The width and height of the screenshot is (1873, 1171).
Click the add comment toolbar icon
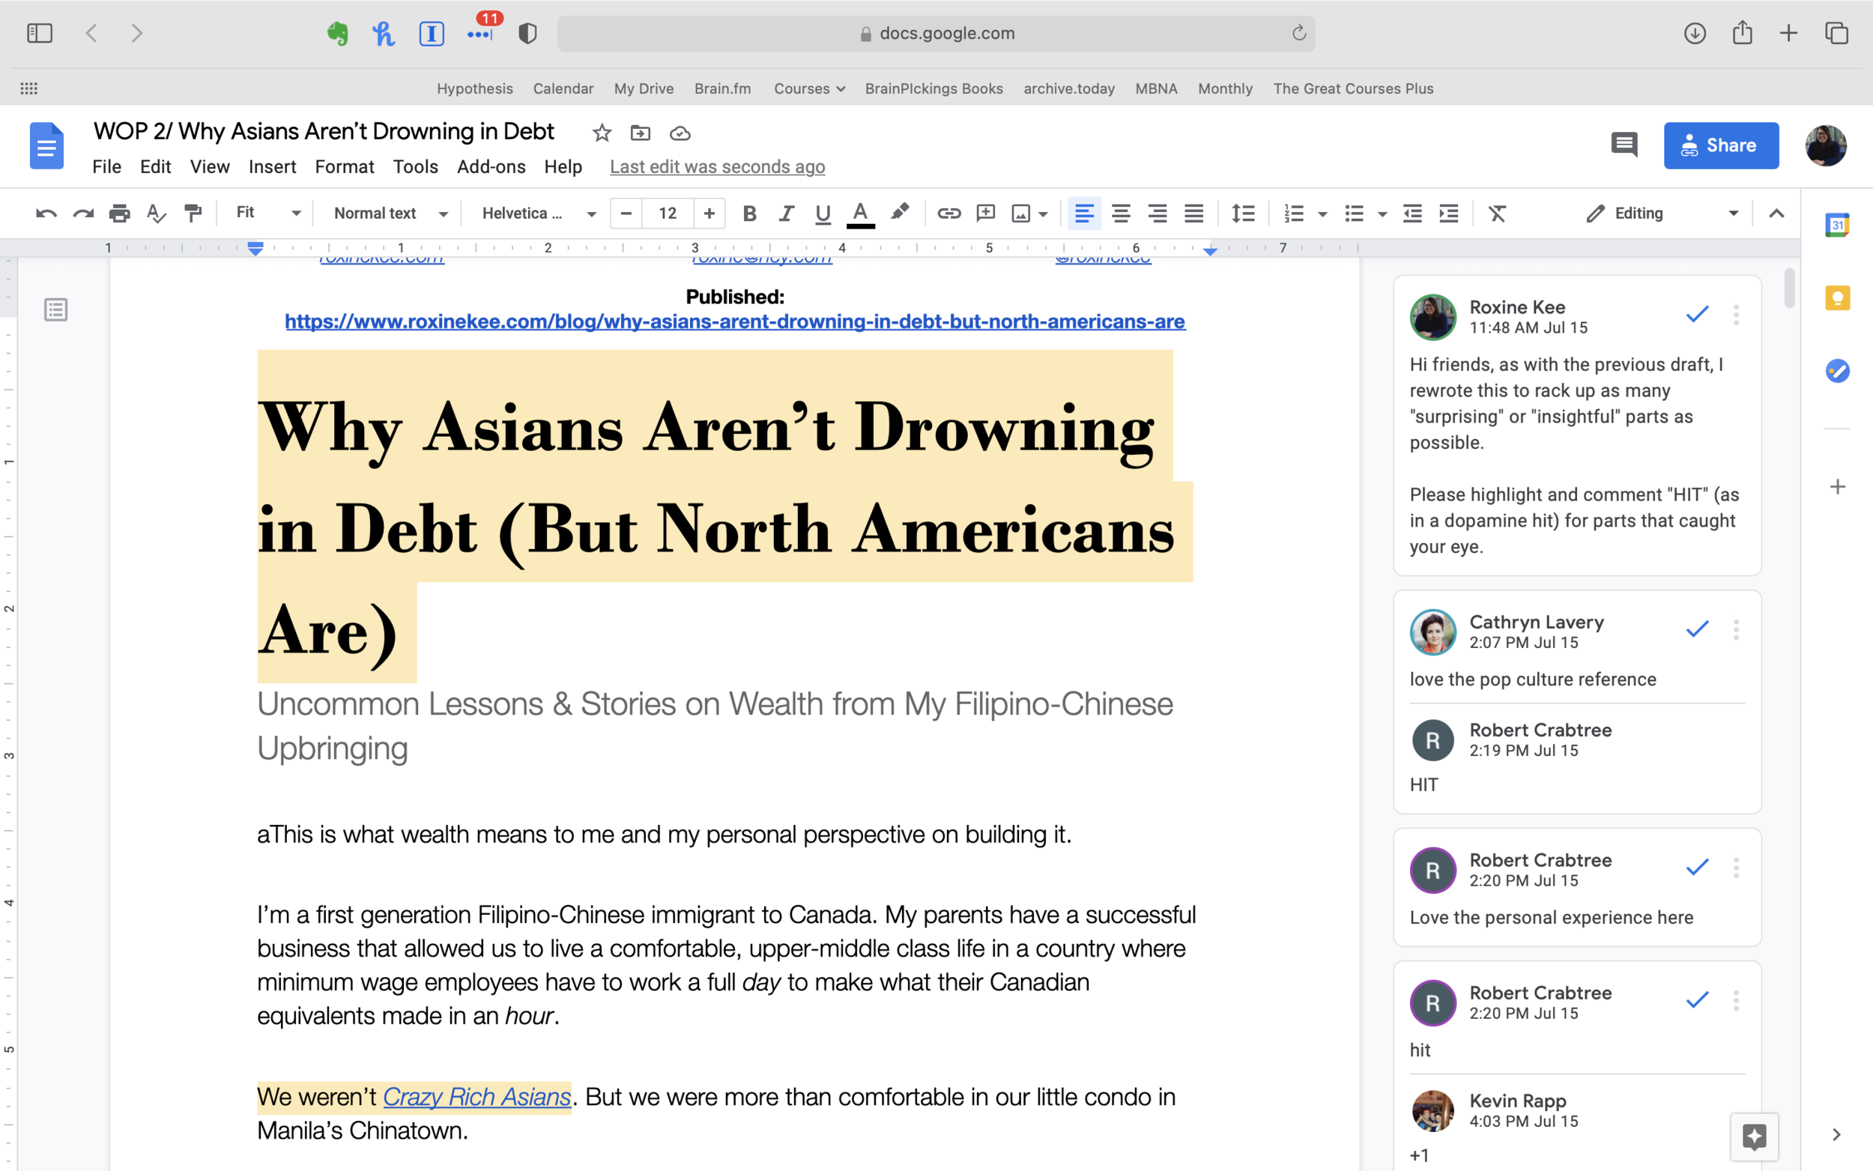click(x=985, y=213)
